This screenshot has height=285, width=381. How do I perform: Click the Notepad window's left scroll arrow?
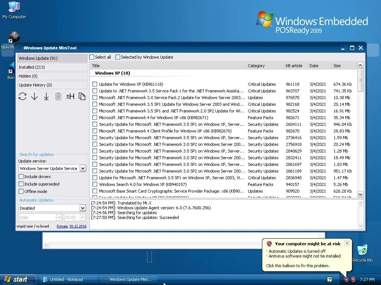[46, 245]
